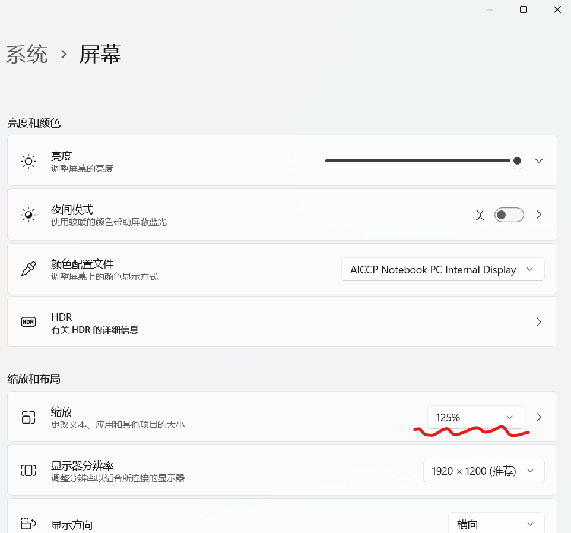Go back to 系统 breadcrumb
This screenshot has width=571, height=533.
[x=27, y=54]
